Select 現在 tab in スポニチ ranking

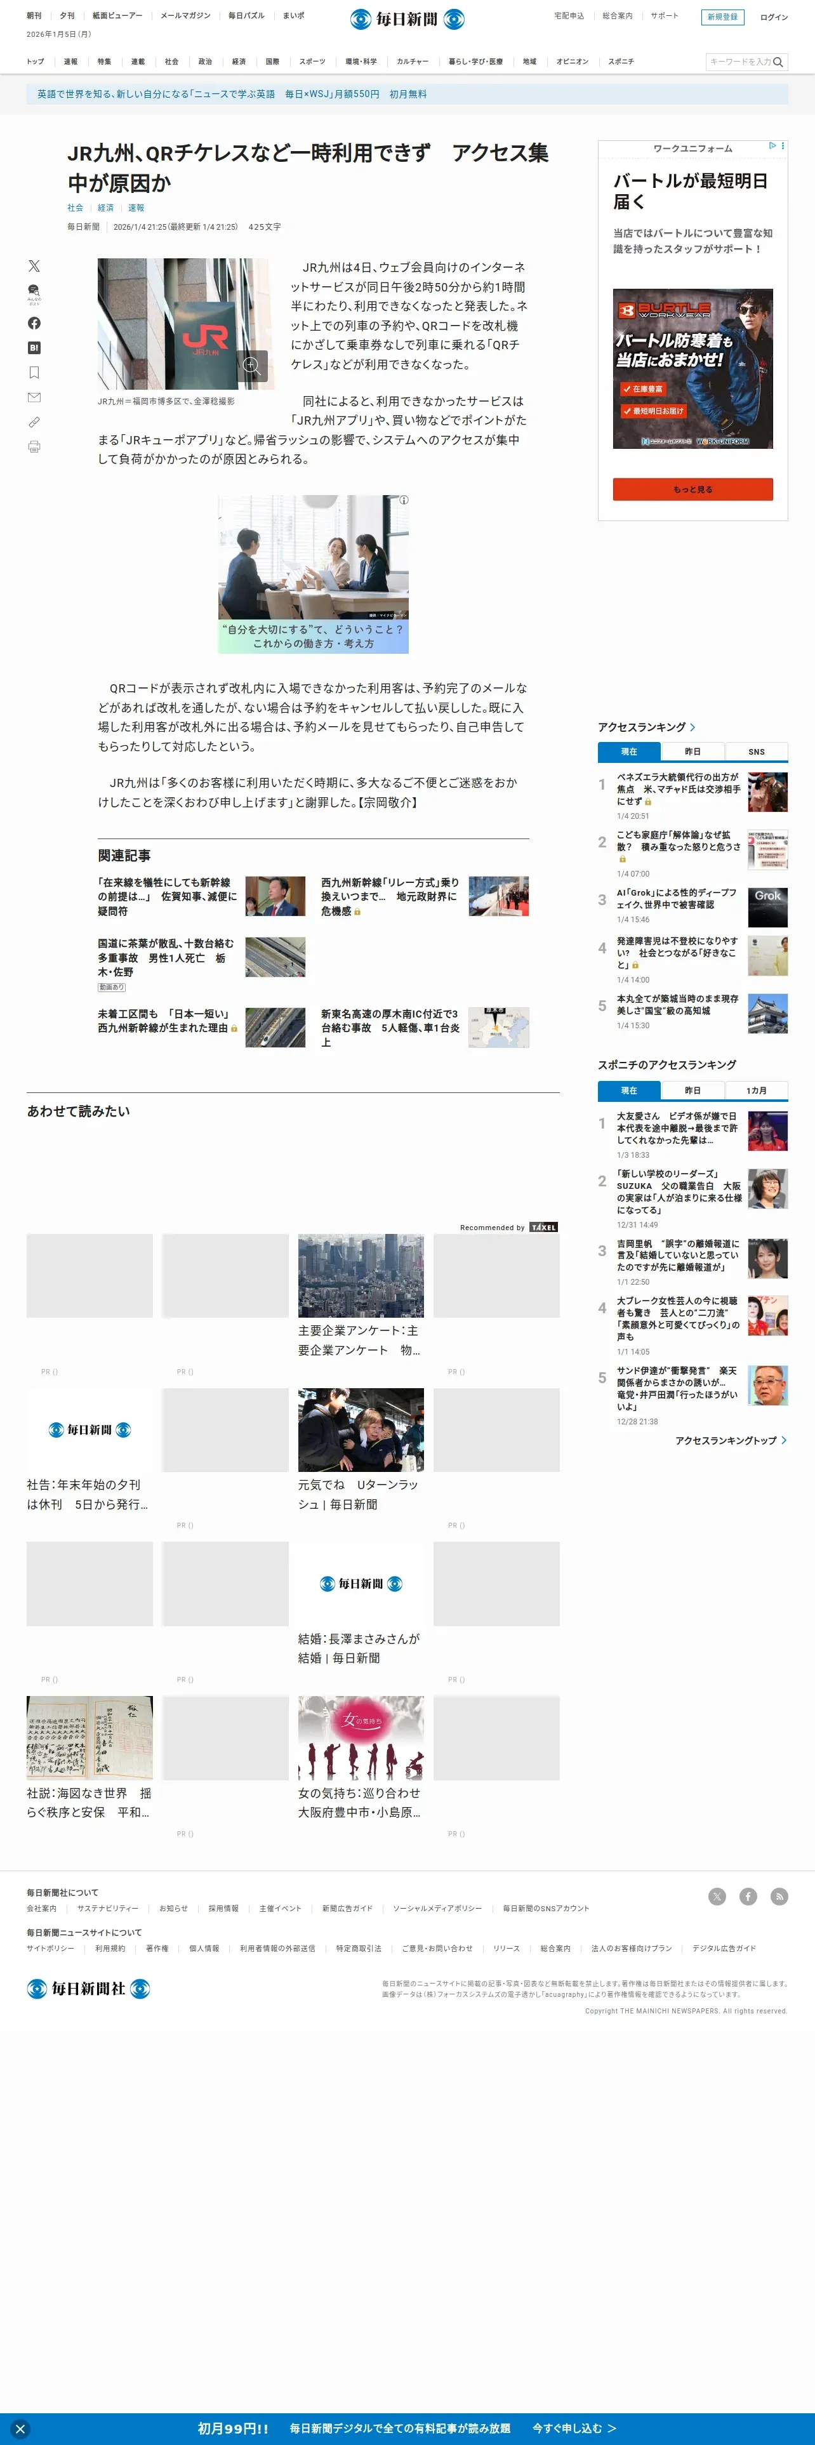tap(629, 1090)
